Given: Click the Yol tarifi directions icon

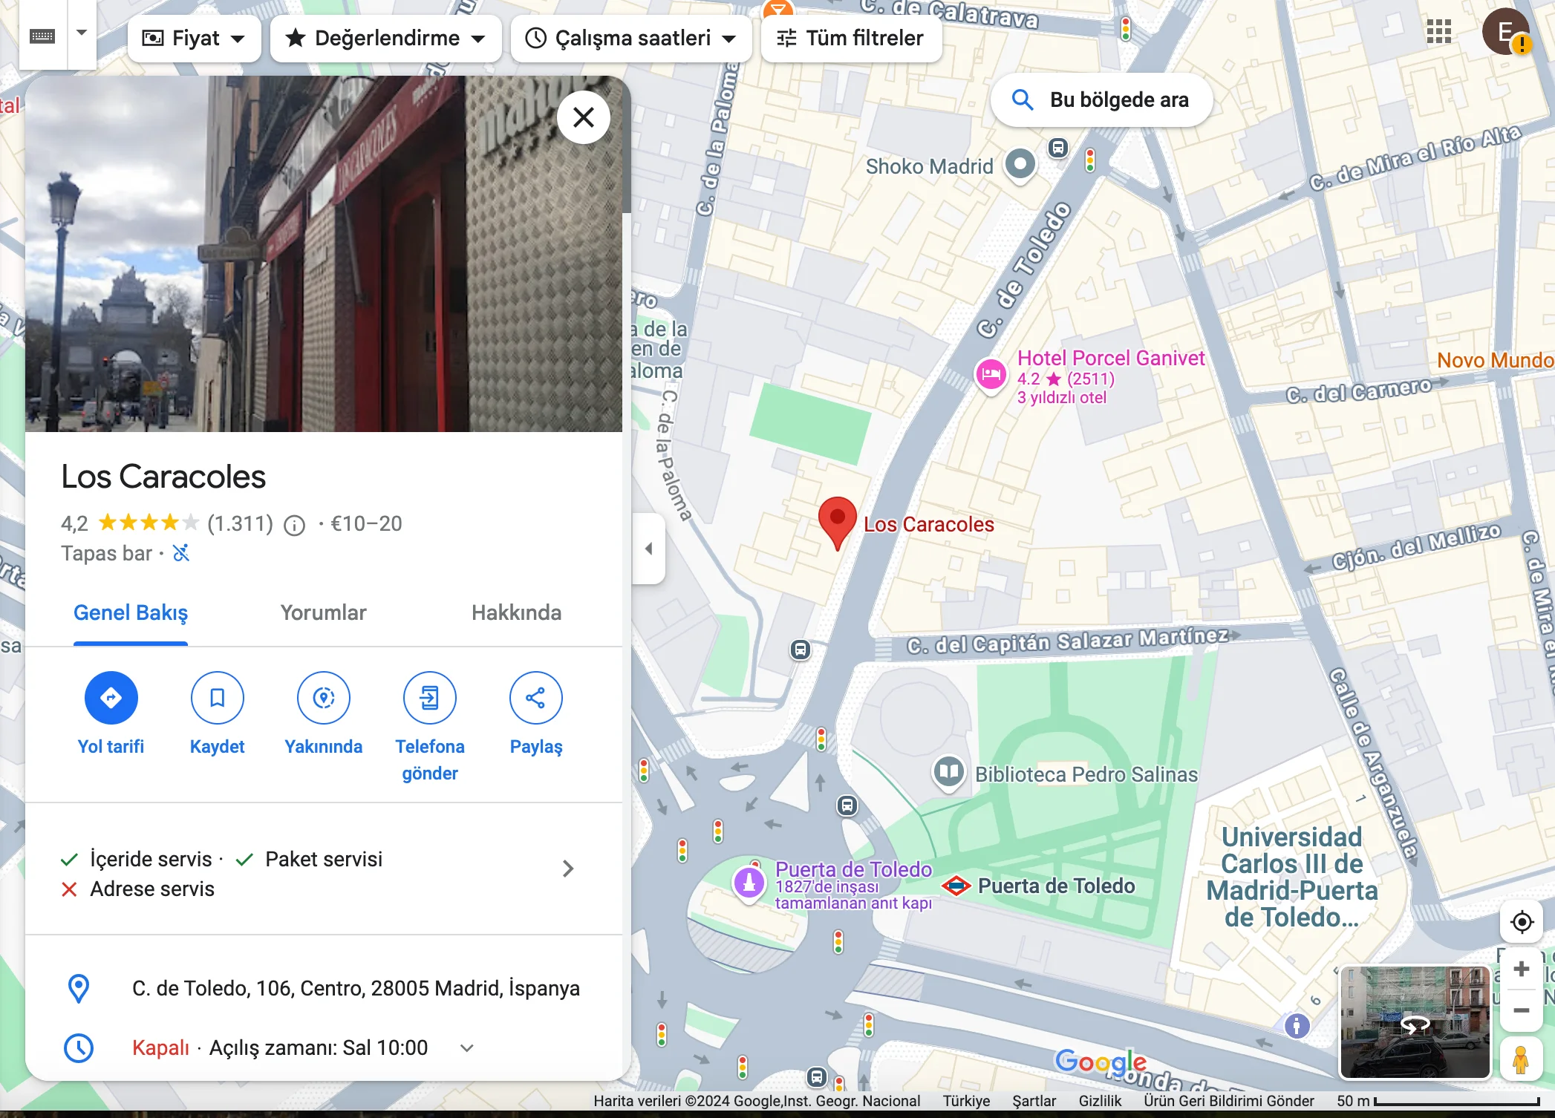Looking at the screenshot, I should pos(111,698).
